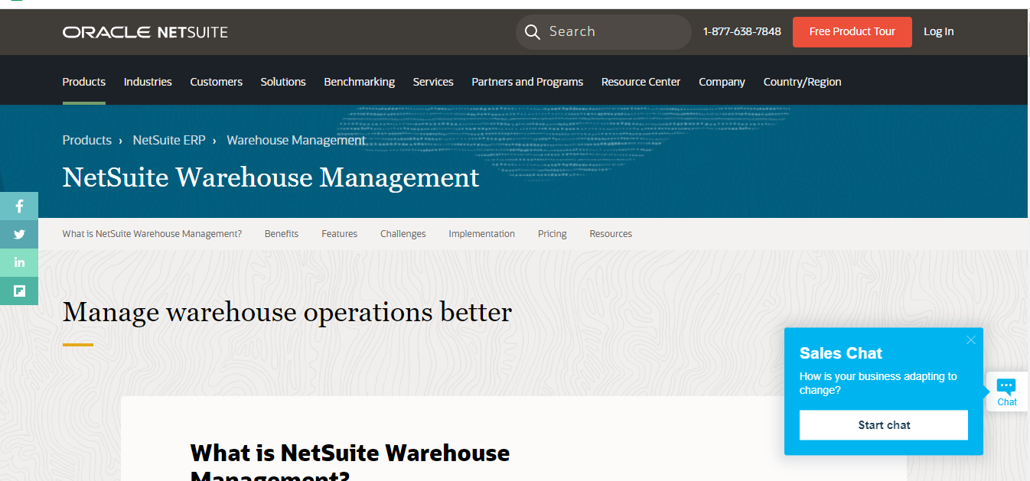Image resolution: width=1030 pixels, height=481 pixels.
Task: Share page on Twitter
Action: (19, 235)
